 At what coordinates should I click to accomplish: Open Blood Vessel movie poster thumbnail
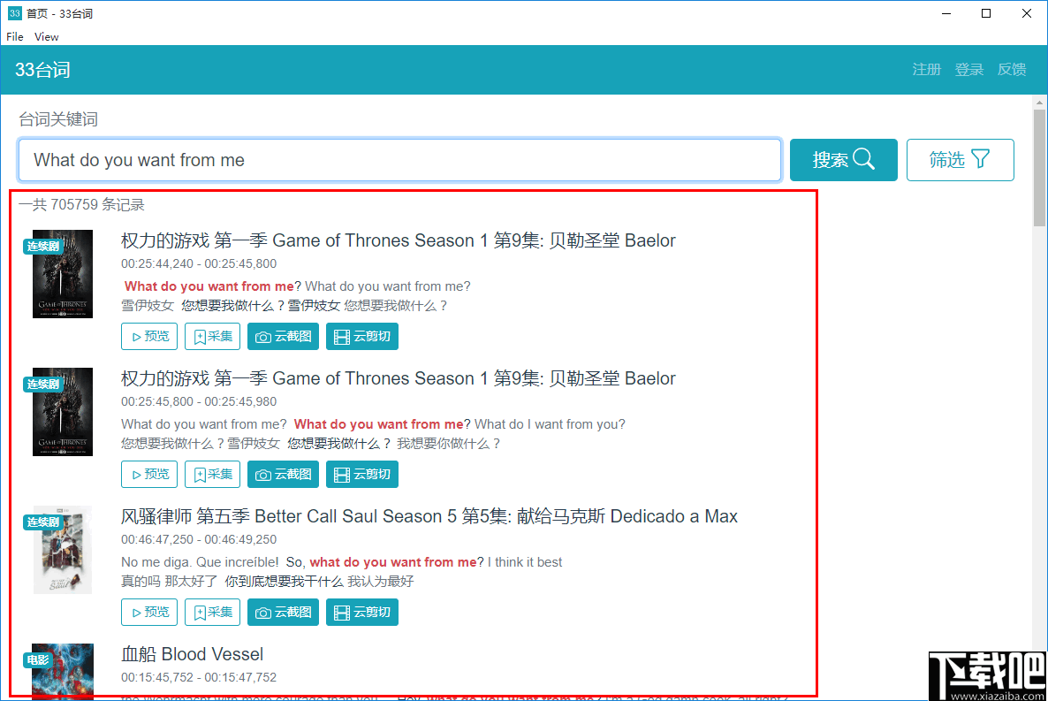coord(63,672)
